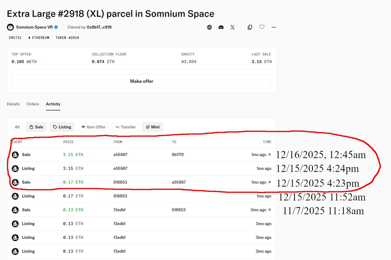Screen dimensions: 391x260
Task: Click the event icon of 3.15 ETH Sale row
Action: click(x=15, y=155)
